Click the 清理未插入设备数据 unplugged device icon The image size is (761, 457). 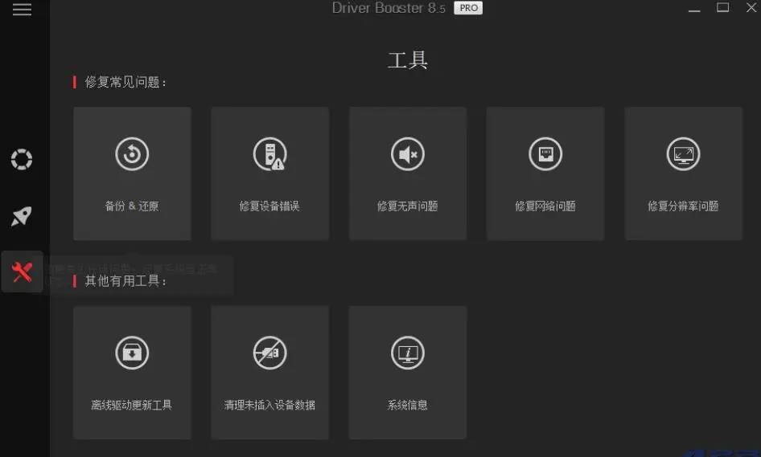[x=269, y=353]
